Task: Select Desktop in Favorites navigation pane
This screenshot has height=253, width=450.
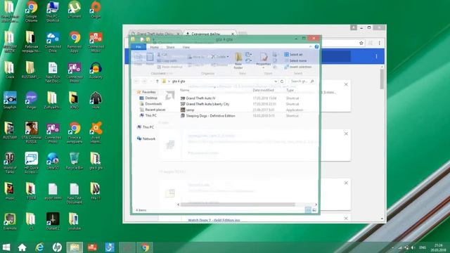Action: tap(148, 98)
